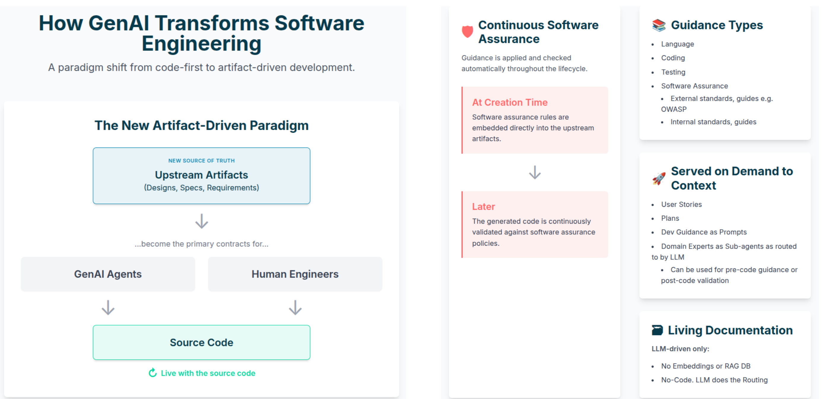Click the arrow under Human Engineers
Viewport: 823px width, 399px height.
[295, 307]
